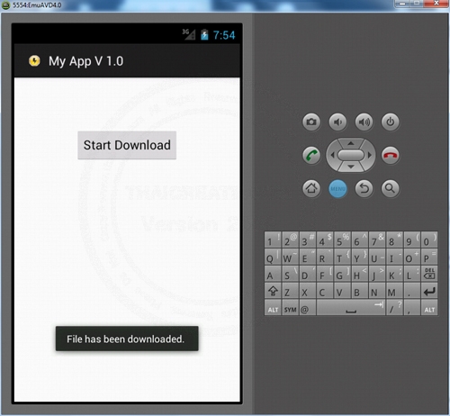The image size is (450, 416).
Task: Click the number 1 key
Action: point(273,240)
